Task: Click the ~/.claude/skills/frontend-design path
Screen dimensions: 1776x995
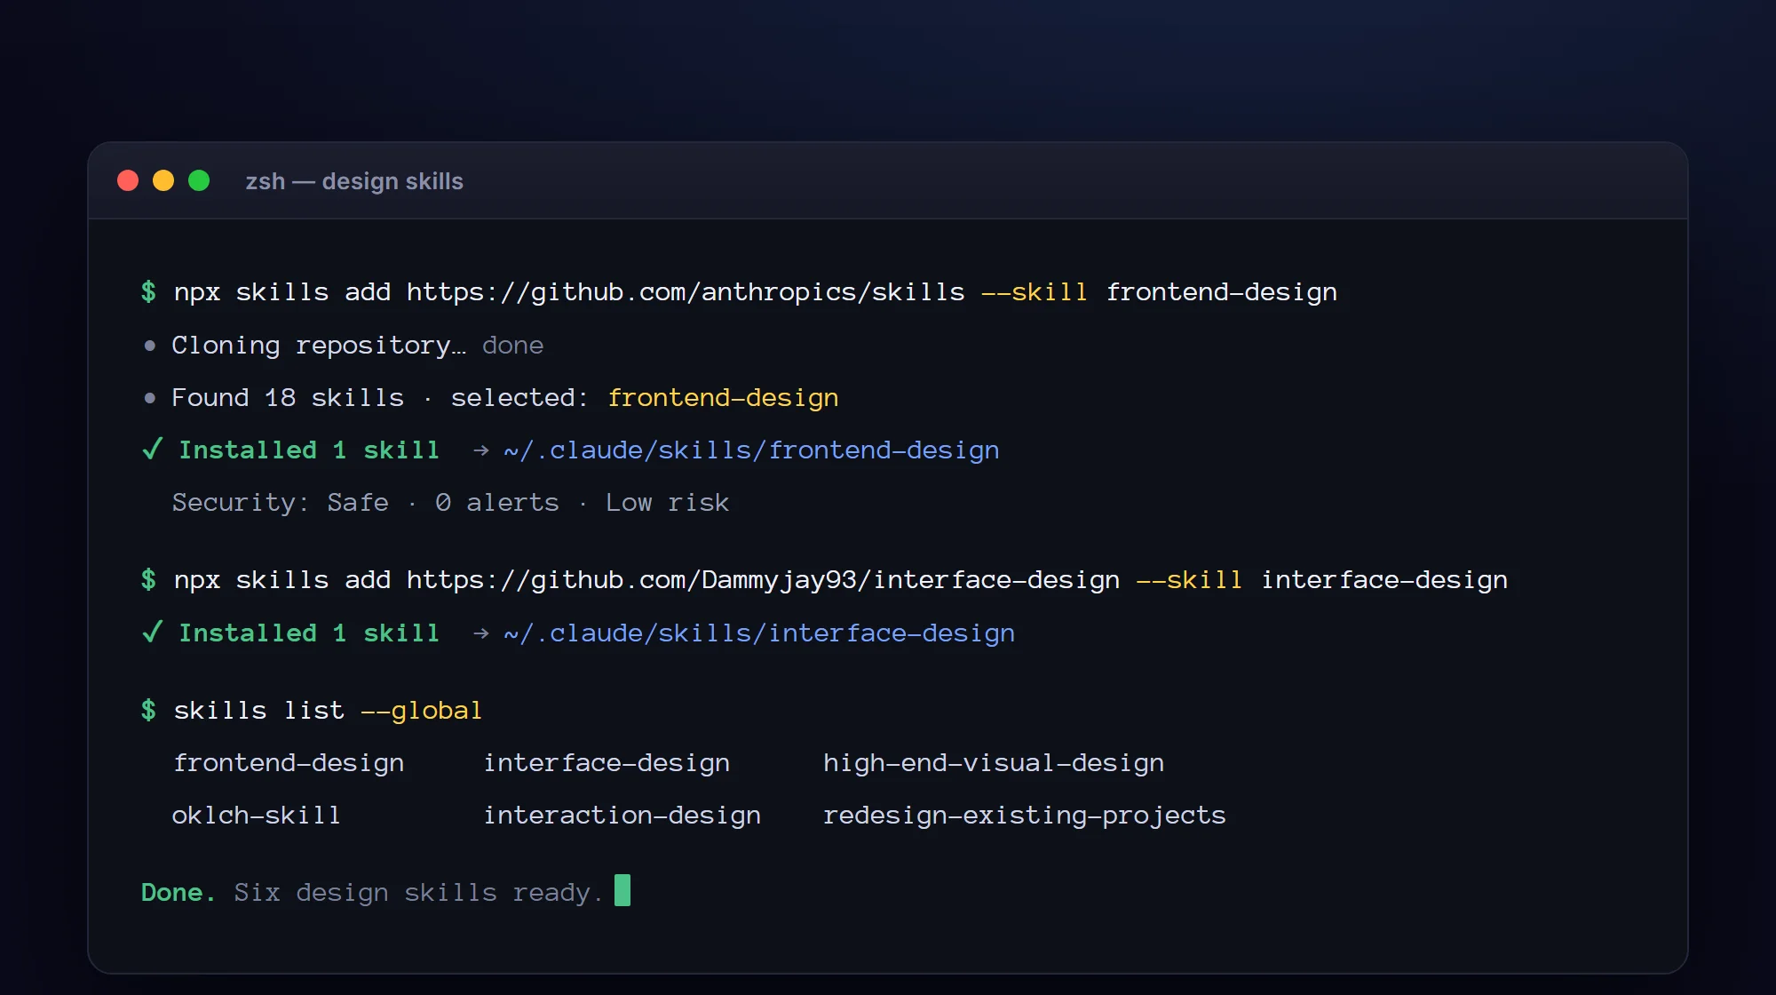Action: 751,450
